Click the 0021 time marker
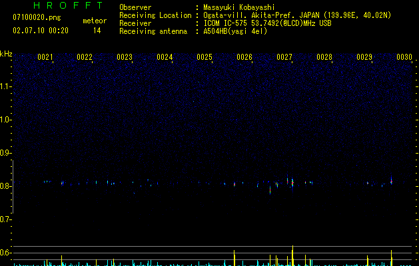This screenshot has width=419, height=266. click(x=45, y=57)
